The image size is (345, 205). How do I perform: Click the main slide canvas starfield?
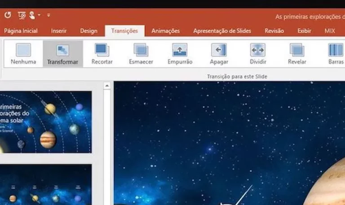(x=229, y=143)
